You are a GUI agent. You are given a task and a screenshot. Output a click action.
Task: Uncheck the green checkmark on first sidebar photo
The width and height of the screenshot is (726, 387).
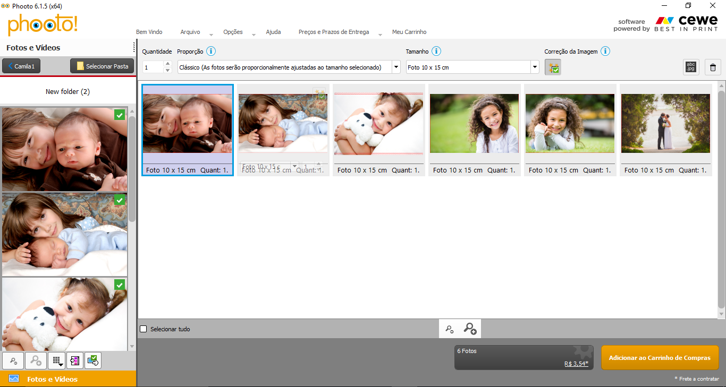(120, 114)
